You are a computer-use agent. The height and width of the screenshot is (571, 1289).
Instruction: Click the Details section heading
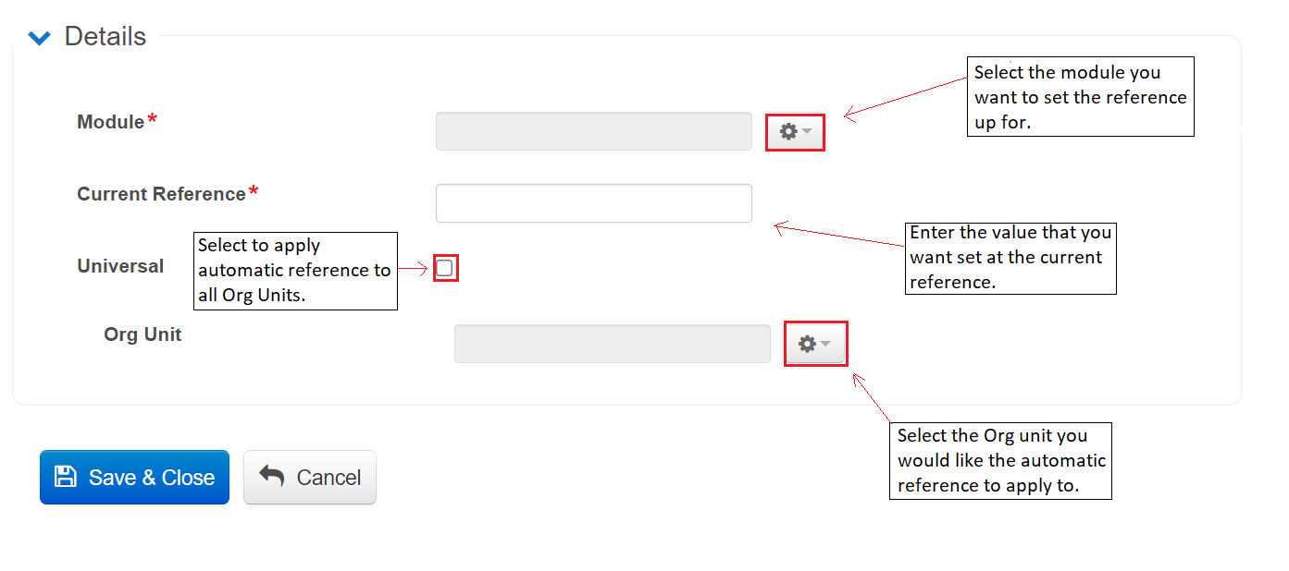(105, 37)
